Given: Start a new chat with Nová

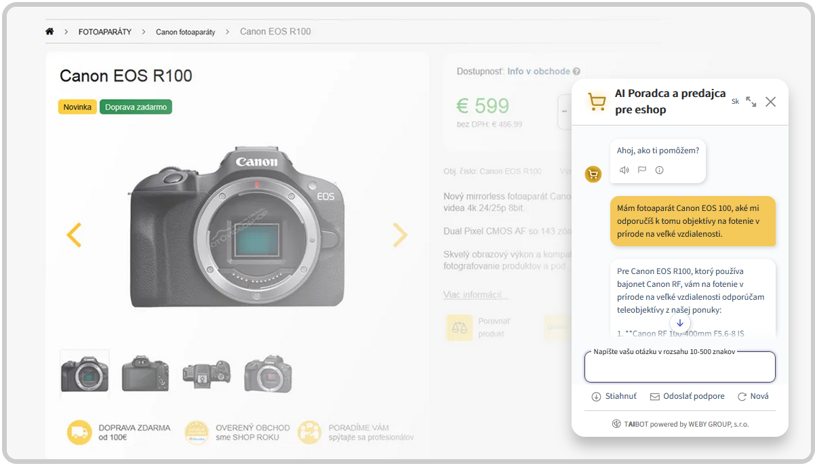Looking at the screenshot, I should (x=753, y=396).
